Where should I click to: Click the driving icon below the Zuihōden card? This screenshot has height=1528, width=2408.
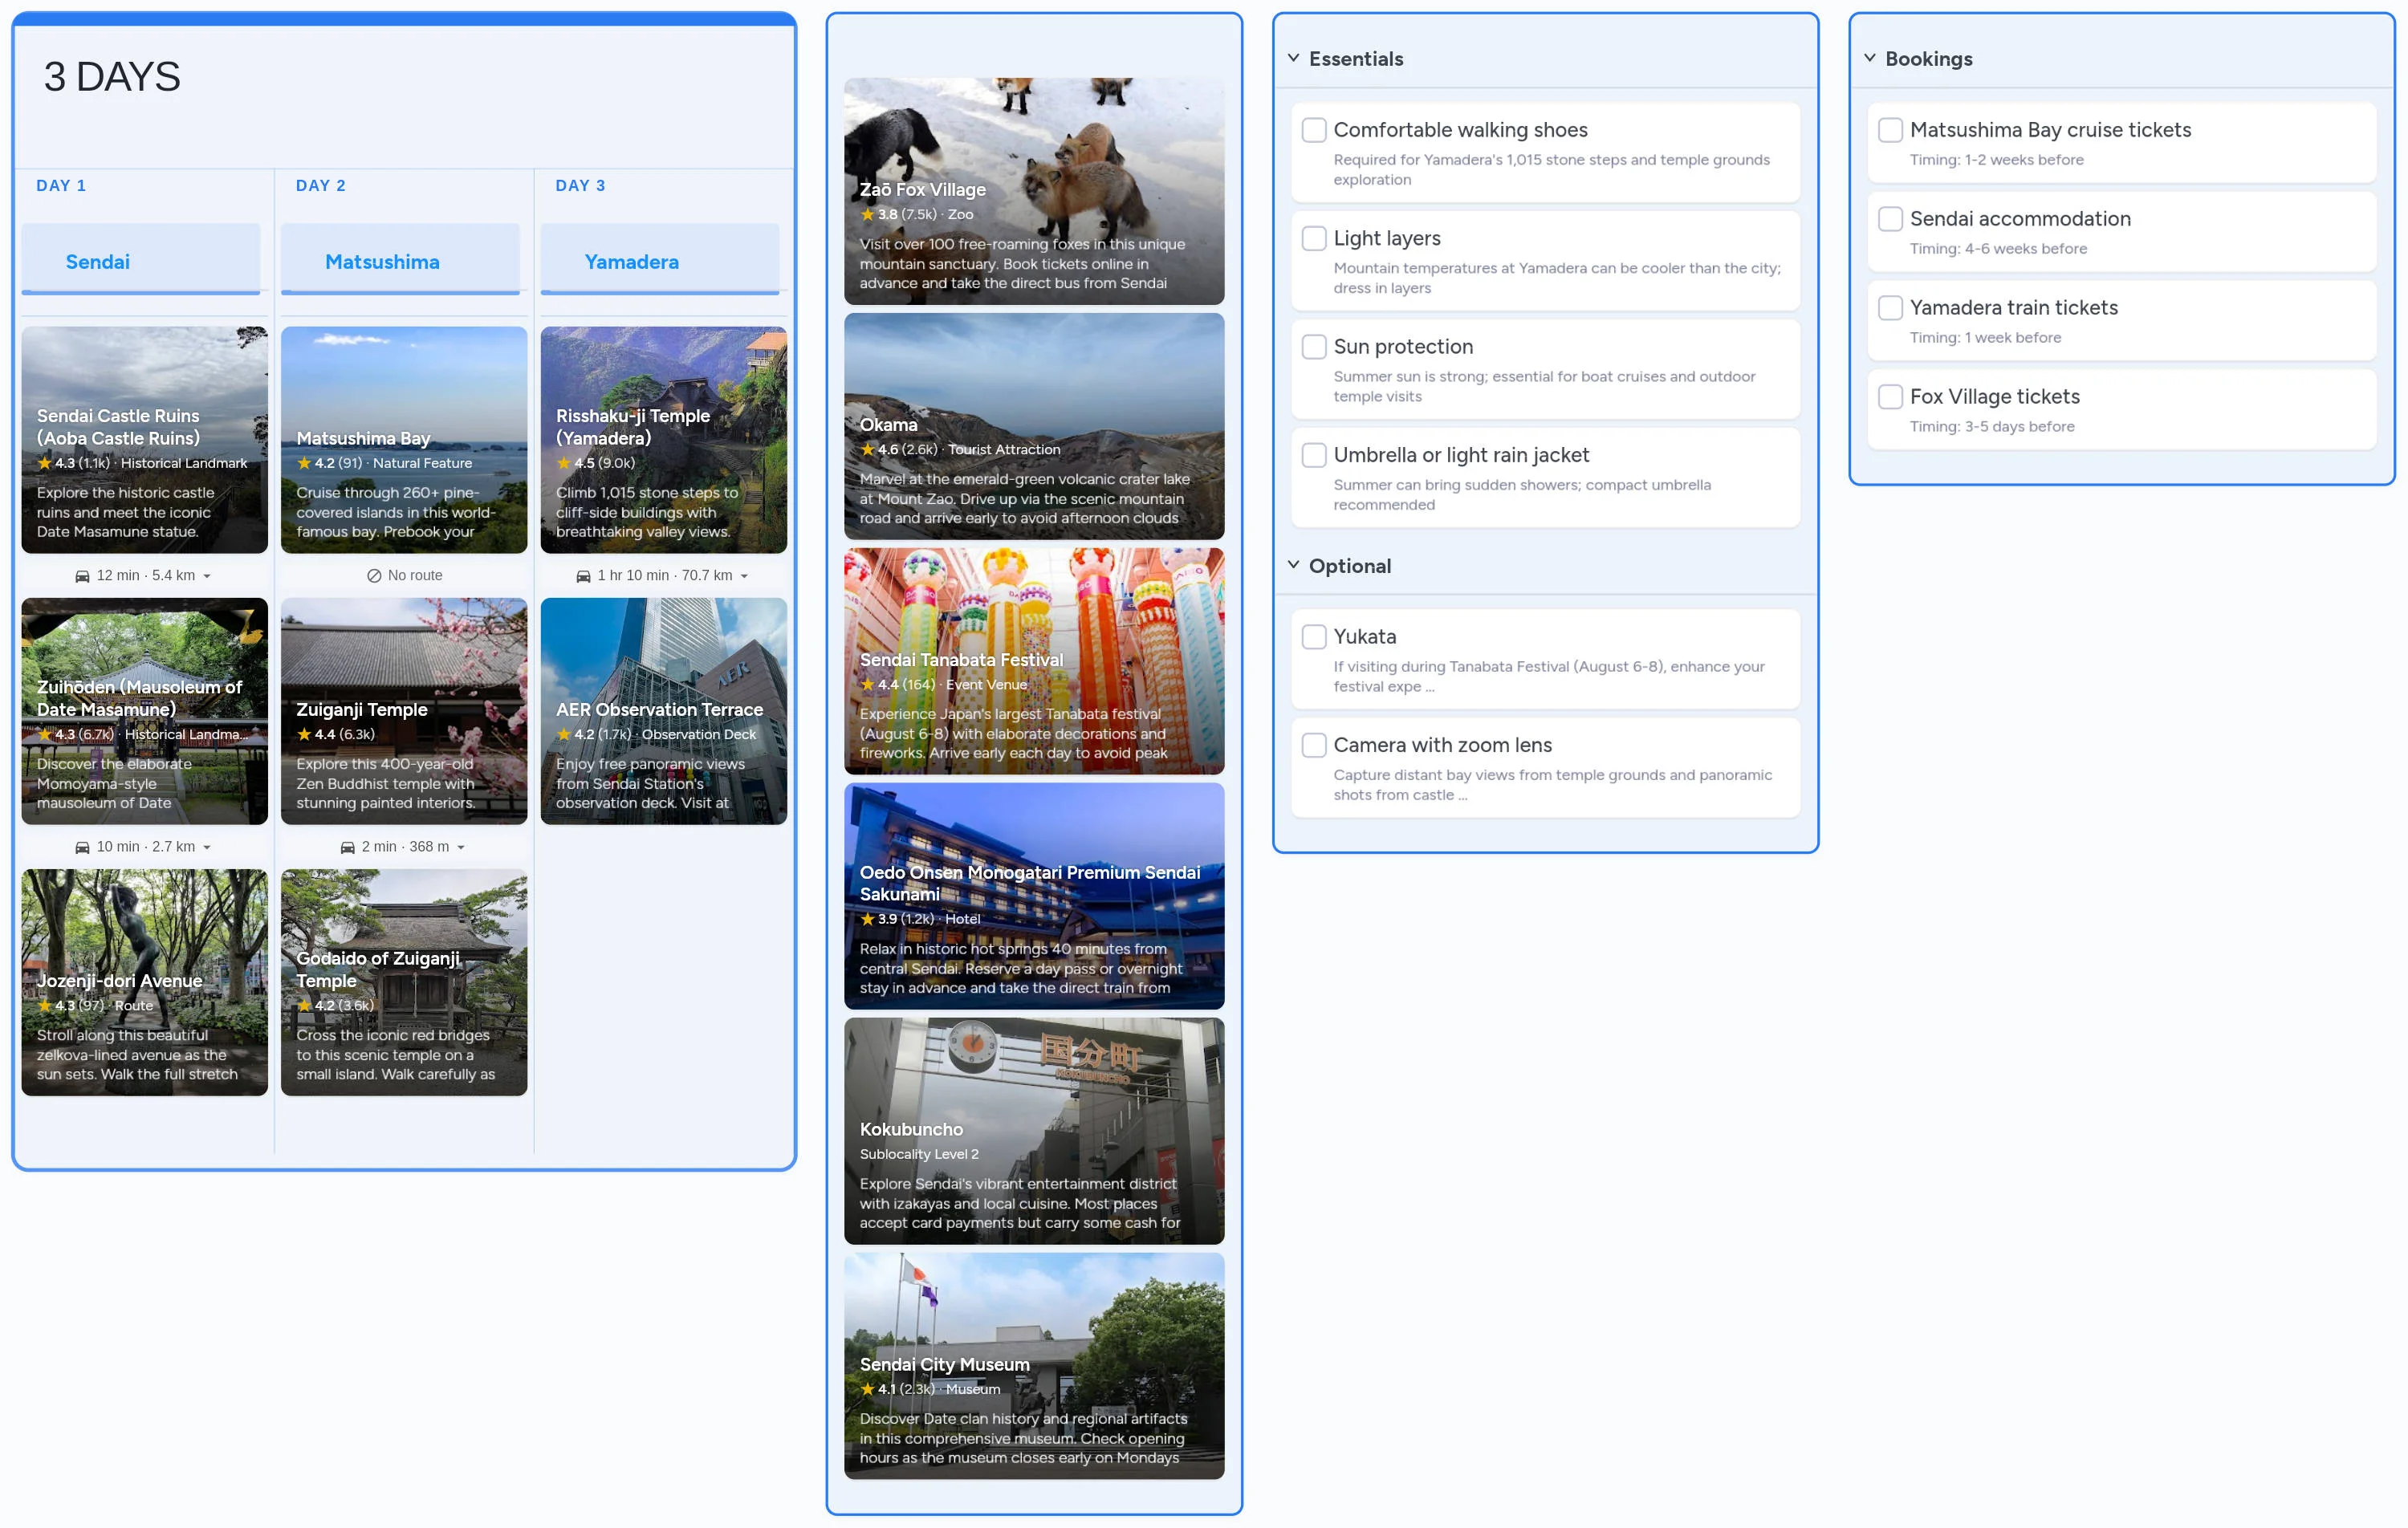[x=82, y=846]
